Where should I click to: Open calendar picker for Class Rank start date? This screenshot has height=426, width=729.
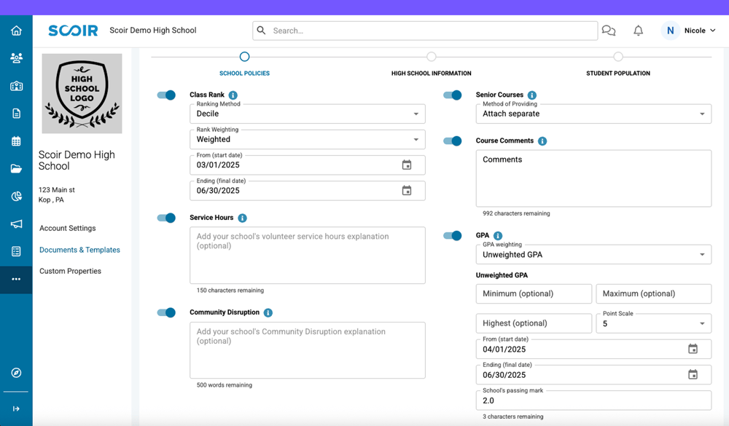pos(407,165)
